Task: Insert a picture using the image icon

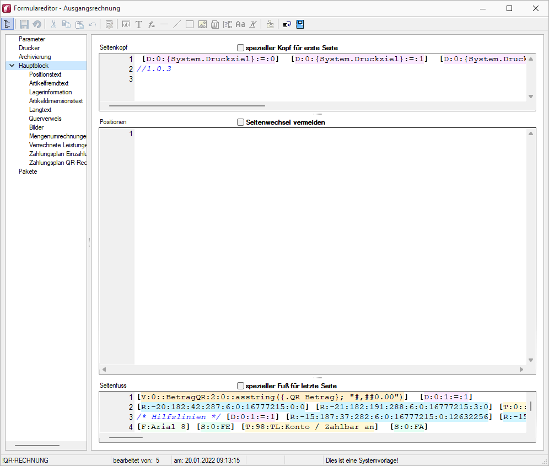Action: pos(202,24)
